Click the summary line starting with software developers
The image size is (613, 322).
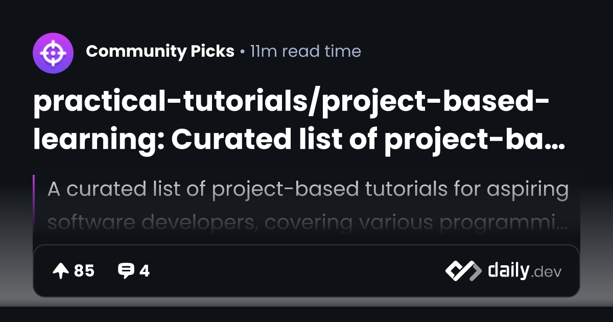point(308,223)
